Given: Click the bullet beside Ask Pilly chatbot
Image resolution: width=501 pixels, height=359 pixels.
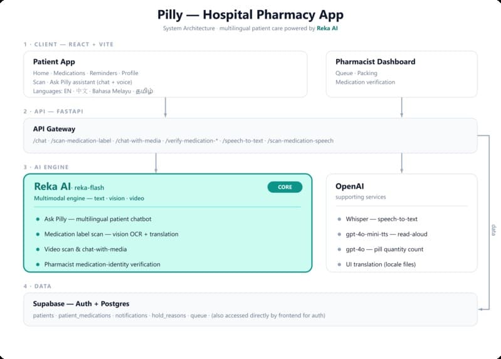Looking at the screenshot, I should 38,219.
